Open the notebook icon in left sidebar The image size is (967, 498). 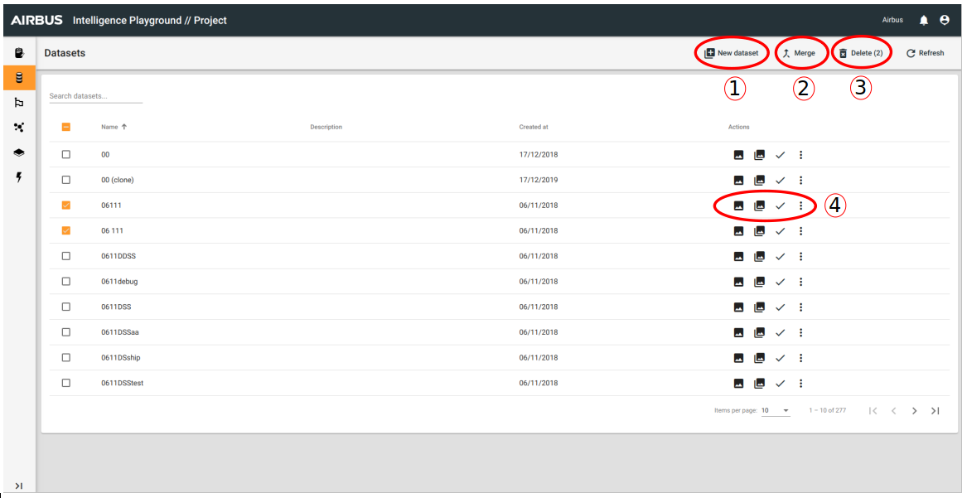tap(19, 53)
